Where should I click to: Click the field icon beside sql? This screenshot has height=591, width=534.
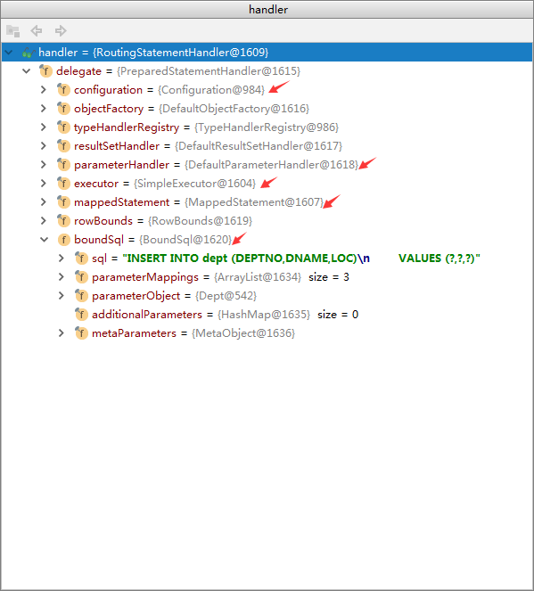(x=81, y=259)
